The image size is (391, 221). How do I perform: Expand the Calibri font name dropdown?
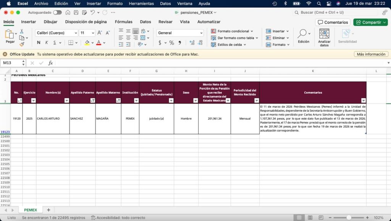[x=75, y=33]
